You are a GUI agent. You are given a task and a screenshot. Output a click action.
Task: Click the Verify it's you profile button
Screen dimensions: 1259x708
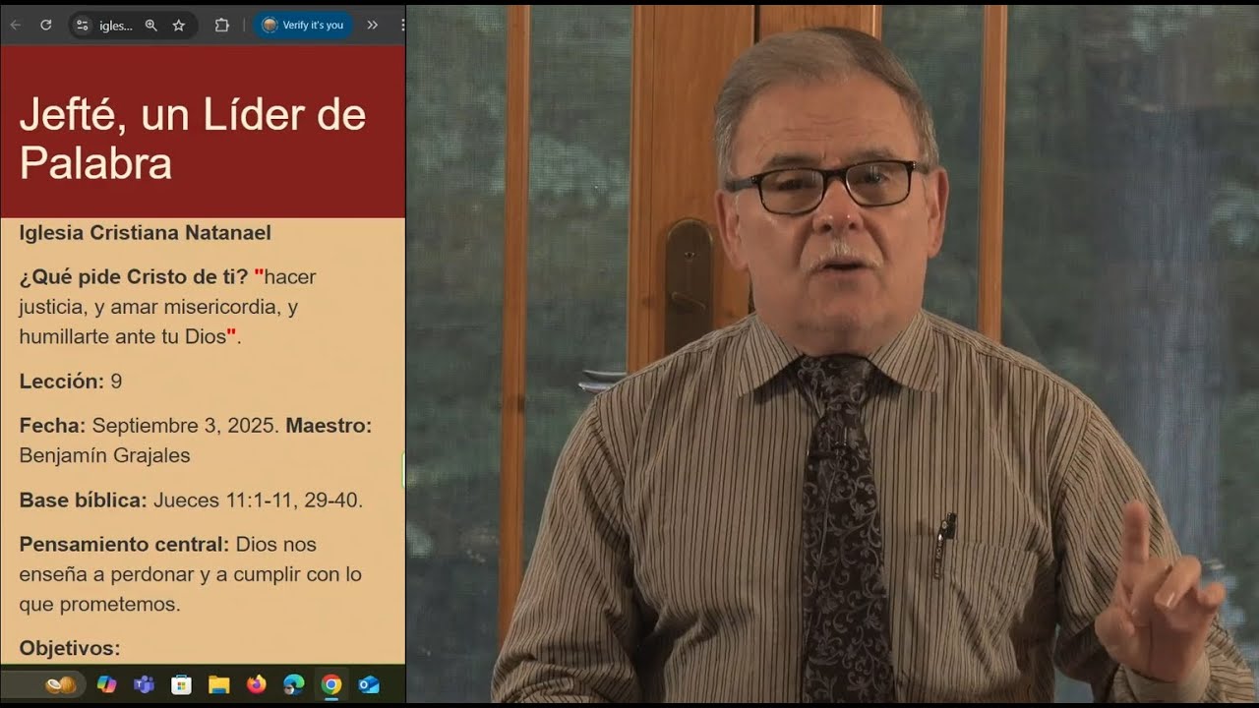pos(303,26)
